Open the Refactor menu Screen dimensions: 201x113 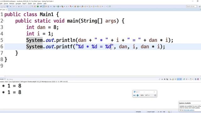pos(12,3)
